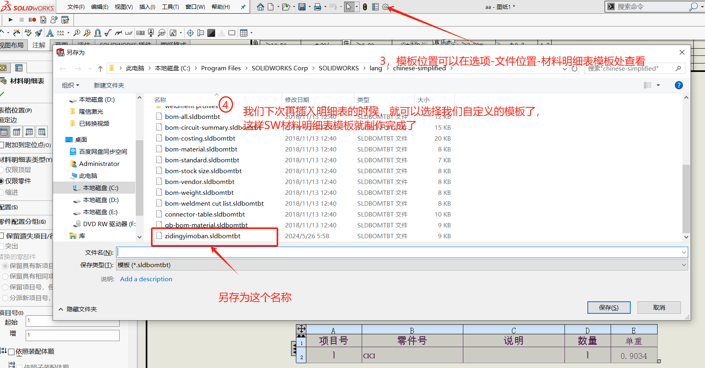The width and height of the screenshot is (705, 368).
Task: Switch to the 视图布局 tab
Action: (x=12, y=45)
